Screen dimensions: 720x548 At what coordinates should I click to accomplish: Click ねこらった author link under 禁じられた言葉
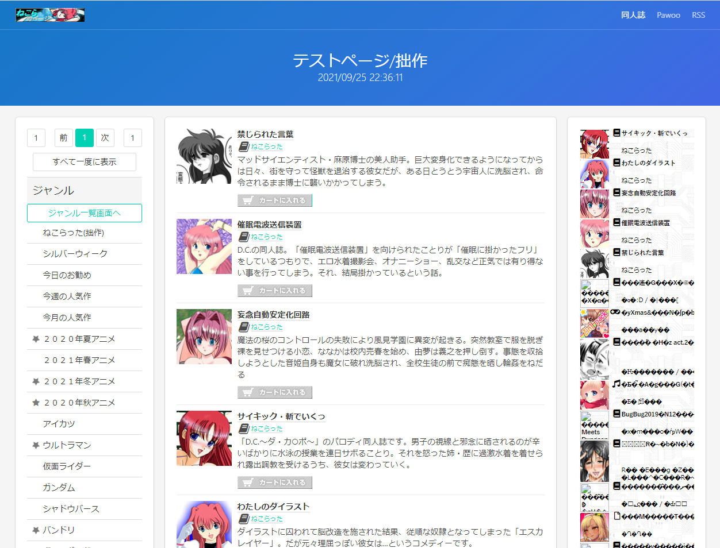pyautogui.click(x=267, y=146)
